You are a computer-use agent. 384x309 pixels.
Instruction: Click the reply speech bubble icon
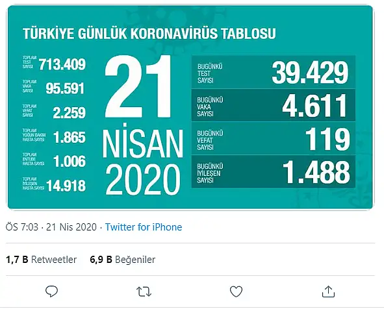52,291
